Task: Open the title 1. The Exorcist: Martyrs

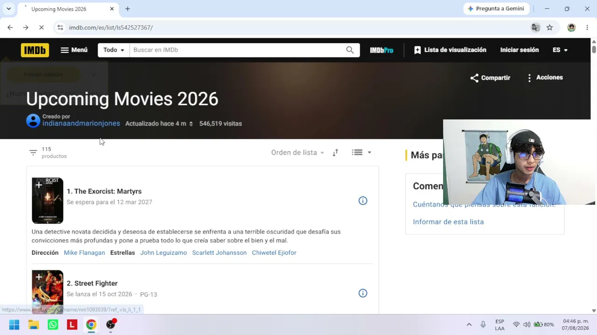Action: 104,191
